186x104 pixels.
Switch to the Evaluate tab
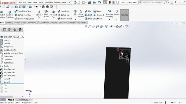[17, 23]
